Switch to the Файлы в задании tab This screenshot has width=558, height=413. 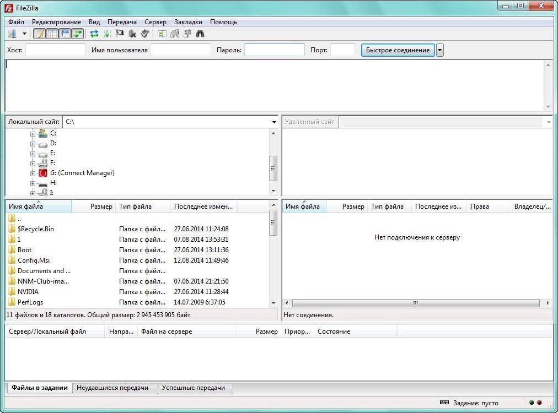point(40,388)
